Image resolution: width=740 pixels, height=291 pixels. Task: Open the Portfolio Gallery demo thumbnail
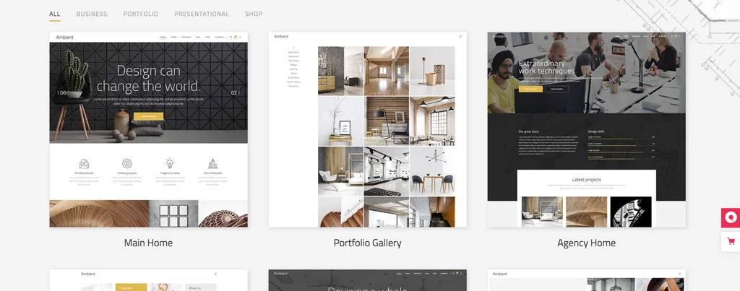pos(367,130)
